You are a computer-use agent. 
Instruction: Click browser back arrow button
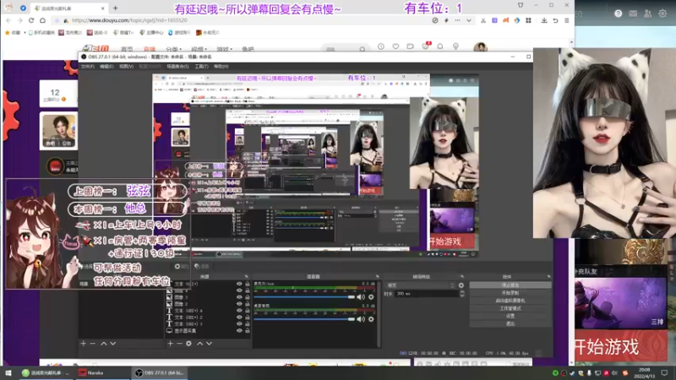[x=8, y=20]
